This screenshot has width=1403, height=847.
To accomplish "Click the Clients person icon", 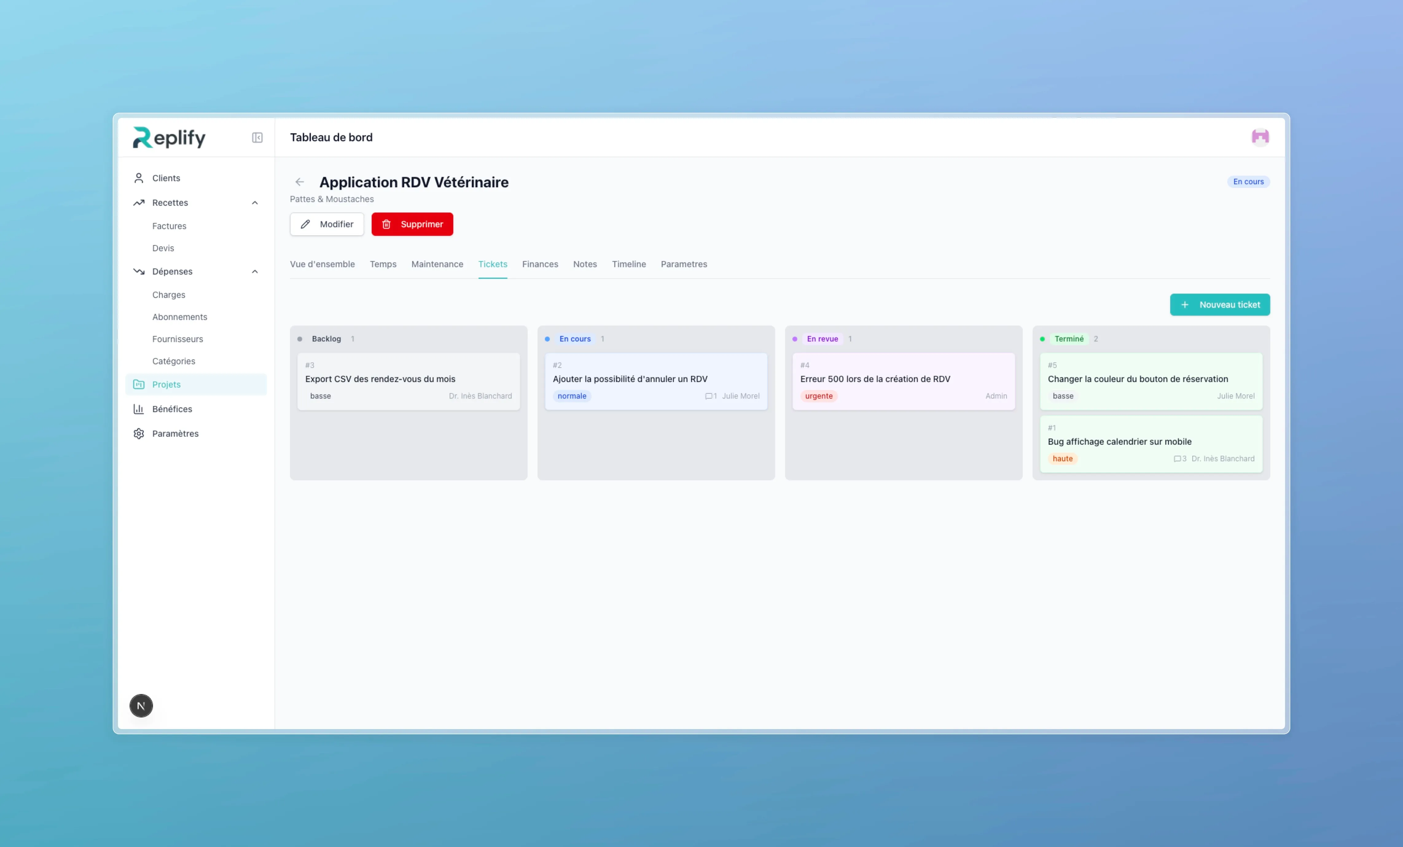I will point(138,178).
